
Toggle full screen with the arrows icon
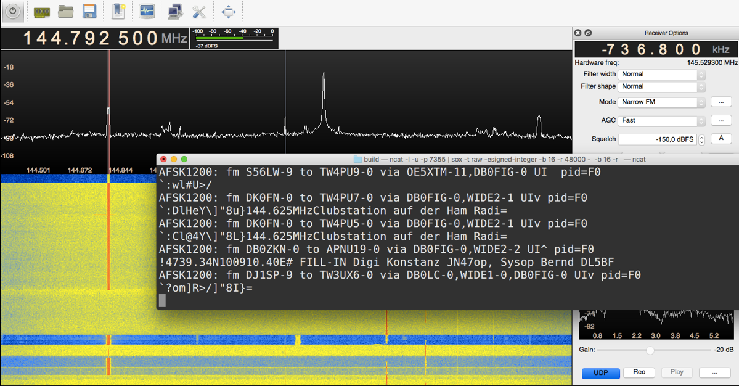[228, 12]
